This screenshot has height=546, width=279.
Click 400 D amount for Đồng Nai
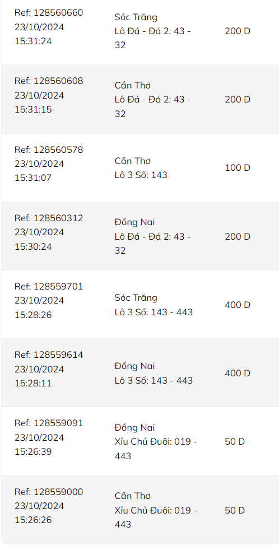point(238,373)
